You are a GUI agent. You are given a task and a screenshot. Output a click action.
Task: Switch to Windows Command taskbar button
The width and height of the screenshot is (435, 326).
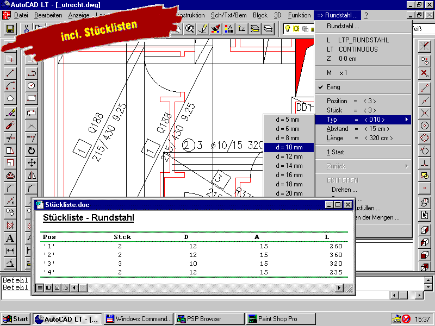(x=139, y=319)
